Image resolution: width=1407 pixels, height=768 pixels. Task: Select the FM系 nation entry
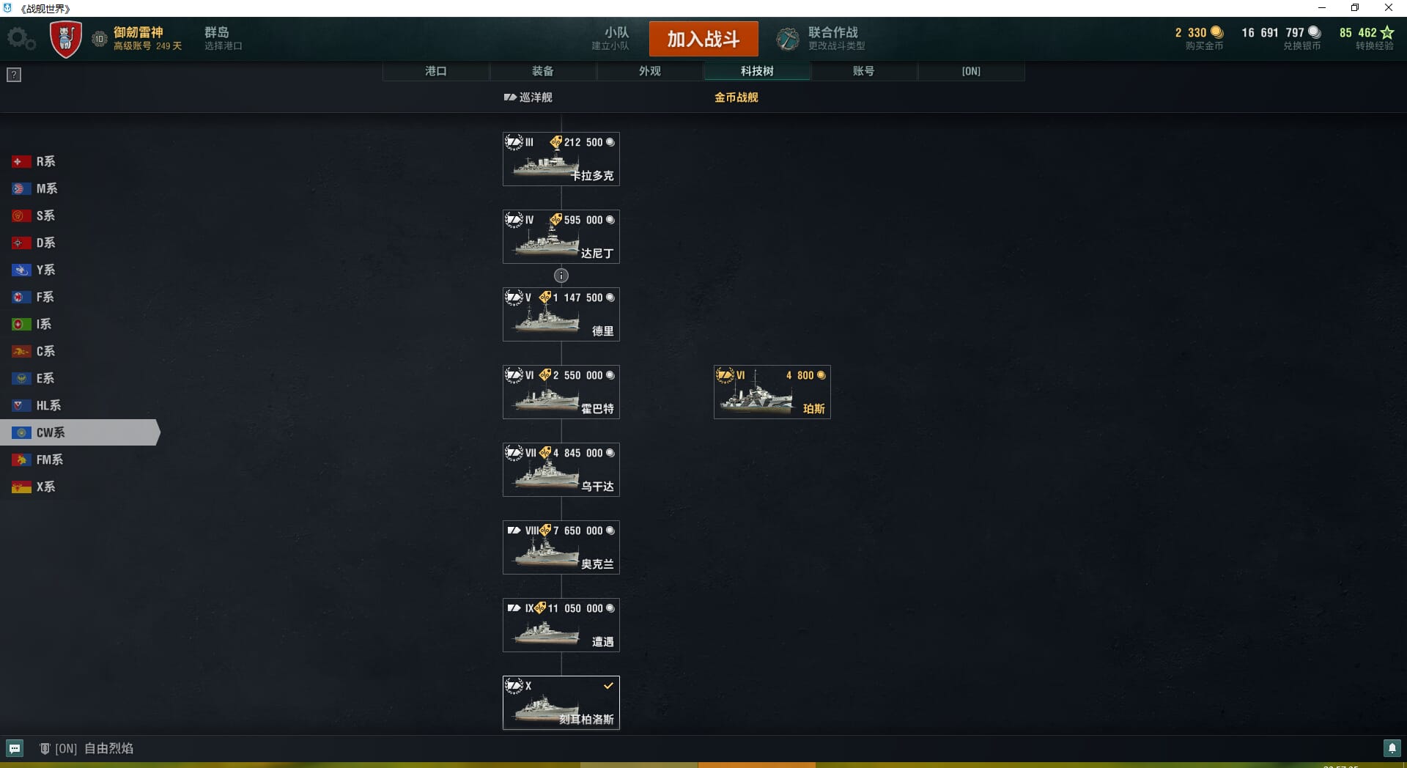point(37,459)
